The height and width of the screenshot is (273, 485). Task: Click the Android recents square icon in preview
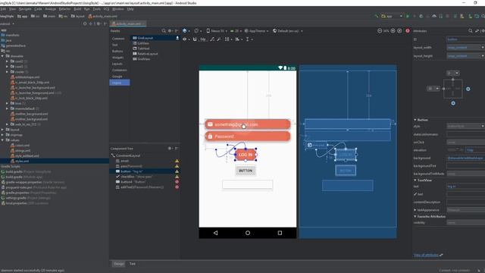point(280,233)
